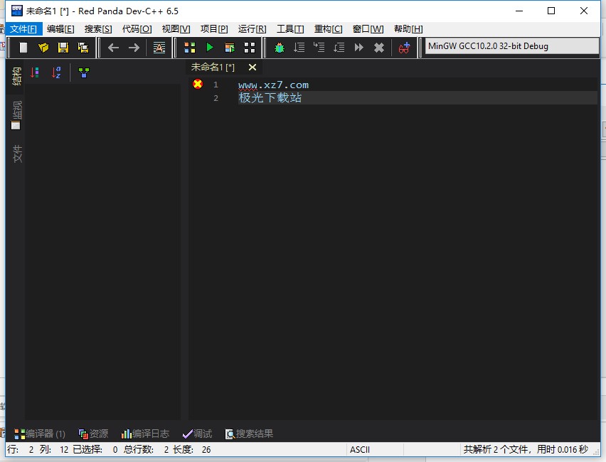
Task: Open the compiler set dropdown
Action: pos(510,47)
